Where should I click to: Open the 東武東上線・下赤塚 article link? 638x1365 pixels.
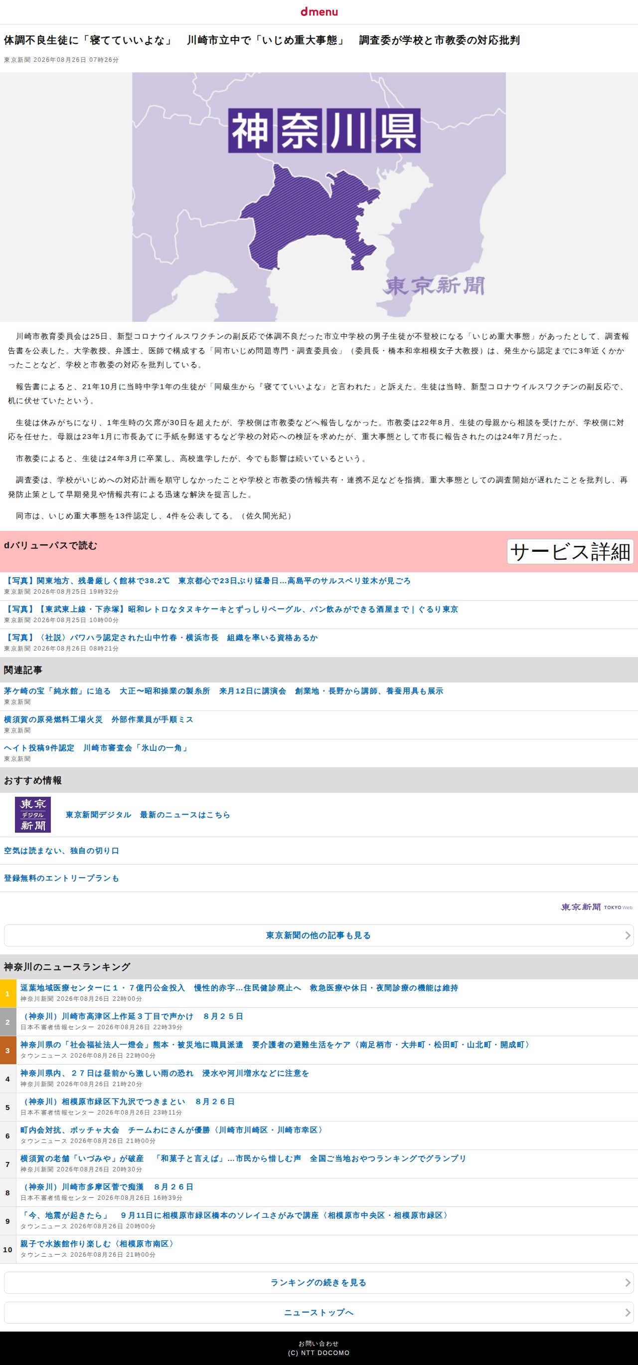click(x=231, y=609)
